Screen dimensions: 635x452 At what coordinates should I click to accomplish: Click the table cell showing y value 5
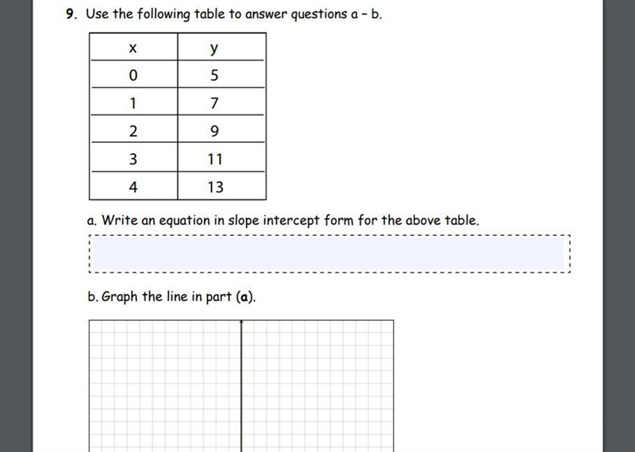pos(221,74)
